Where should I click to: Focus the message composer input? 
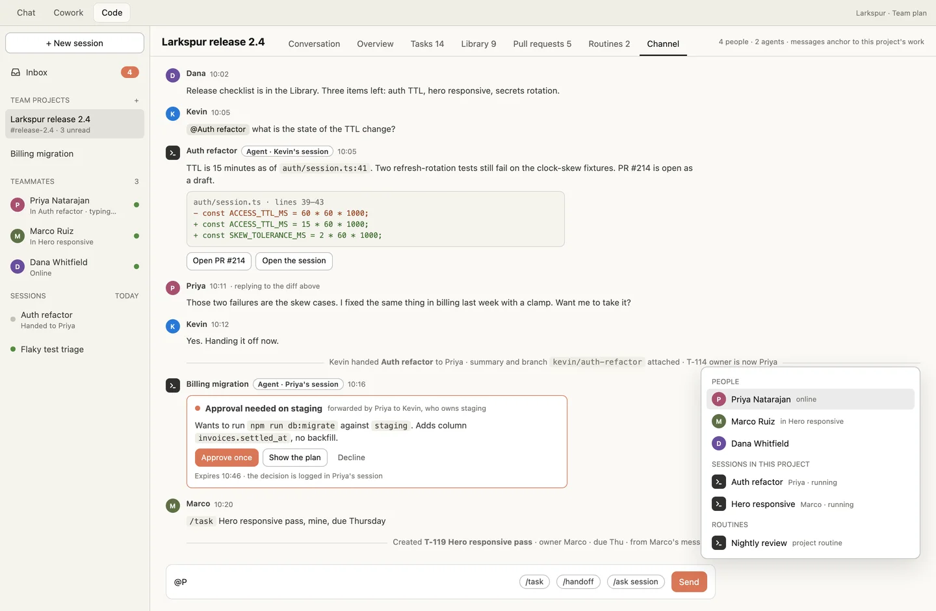click(x=343, y=582)
